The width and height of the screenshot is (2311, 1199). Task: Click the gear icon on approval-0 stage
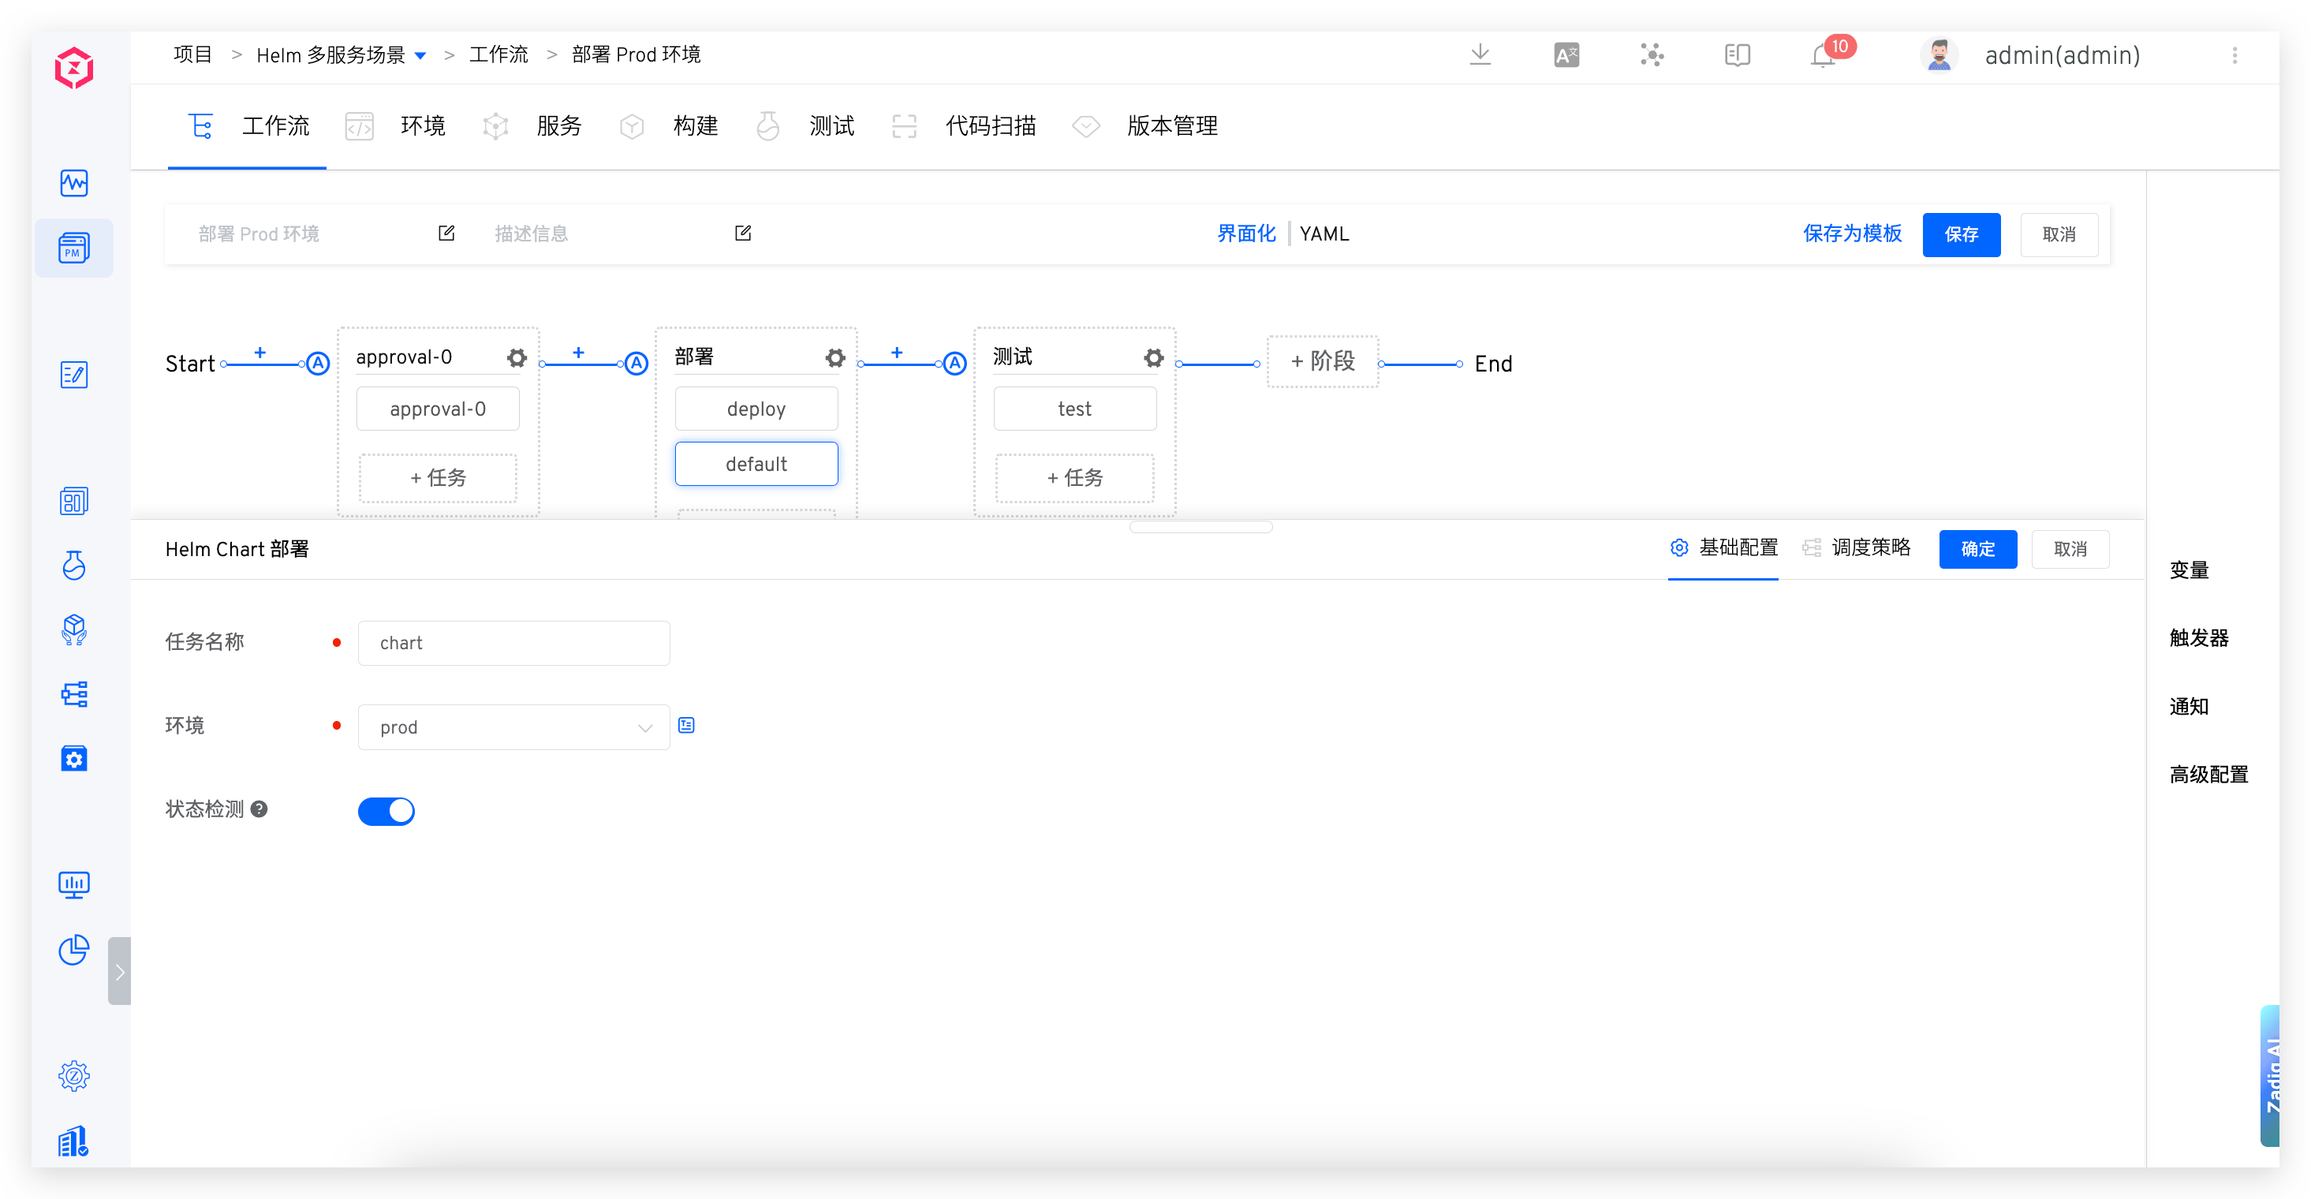coord(517,358)
